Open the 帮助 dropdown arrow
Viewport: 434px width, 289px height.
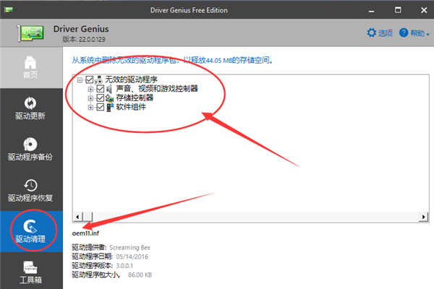427,34
